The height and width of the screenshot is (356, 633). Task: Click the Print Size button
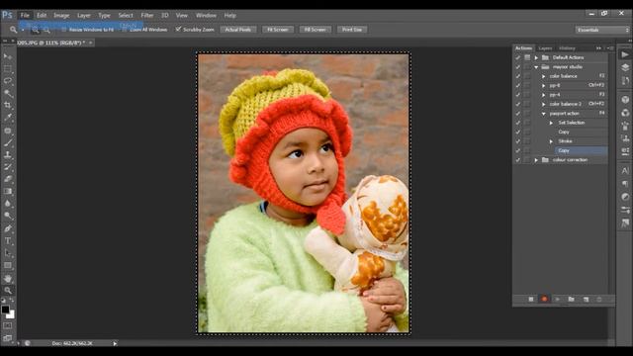point(352,30)
